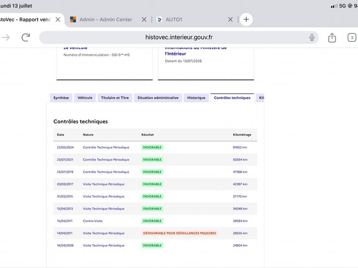Click the 42397 km mileage value
The image size is (358, 268).
[240, 184]
